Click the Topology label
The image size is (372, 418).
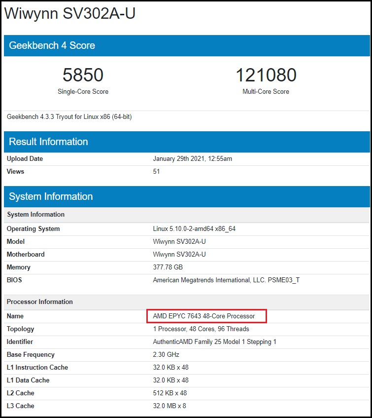pos(21,329)
